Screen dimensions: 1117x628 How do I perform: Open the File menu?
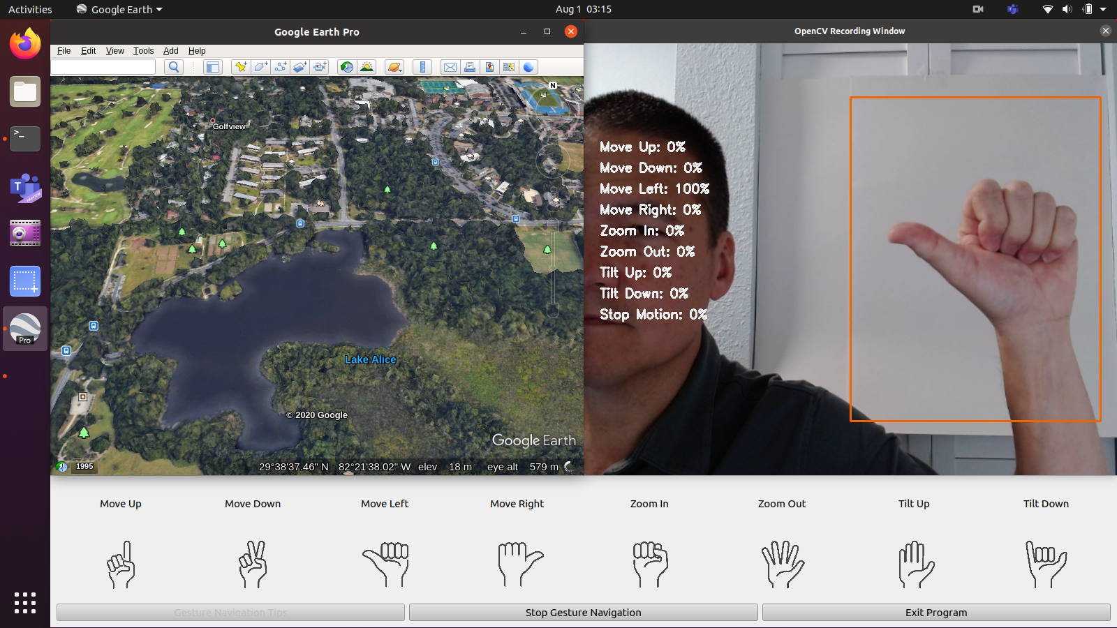tap(64, 51)
